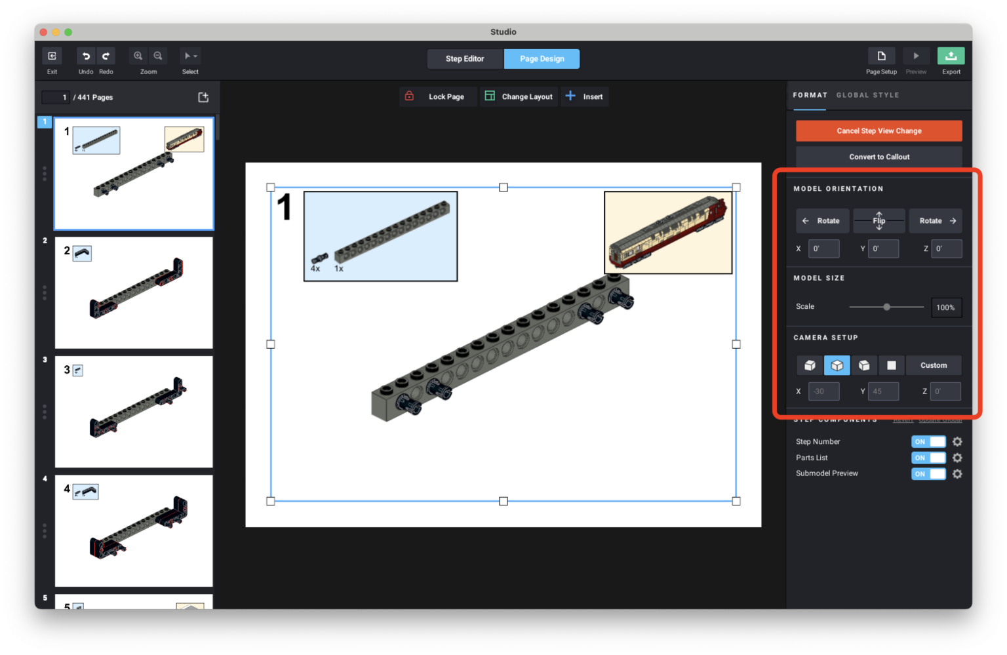
Task: Switch to the Step Editor tab
Action: [465, 58]
